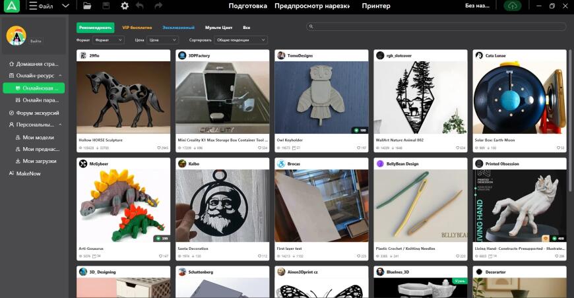574x298 pixels.
Task: Log out with the Выйти button
Action: click(x=36, y=42)
